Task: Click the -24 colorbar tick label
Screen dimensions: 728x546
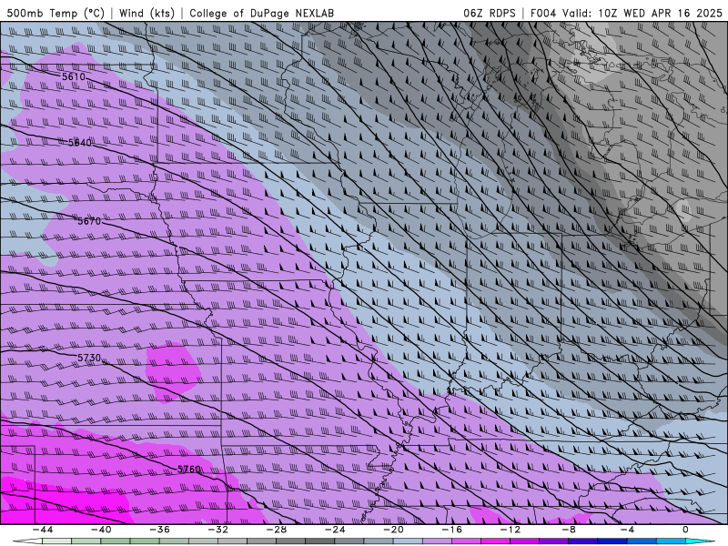Action: 335,530
